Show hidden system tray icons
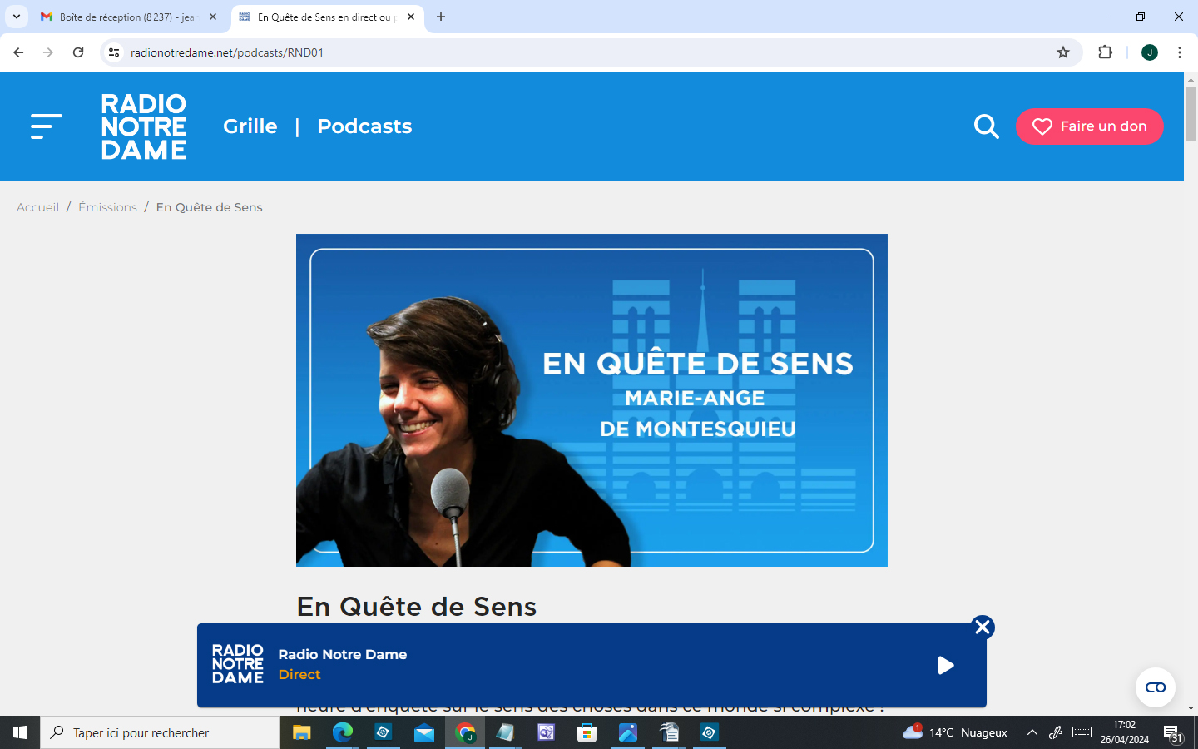Screen dimensions: 1198x749 click(1032, 732)
